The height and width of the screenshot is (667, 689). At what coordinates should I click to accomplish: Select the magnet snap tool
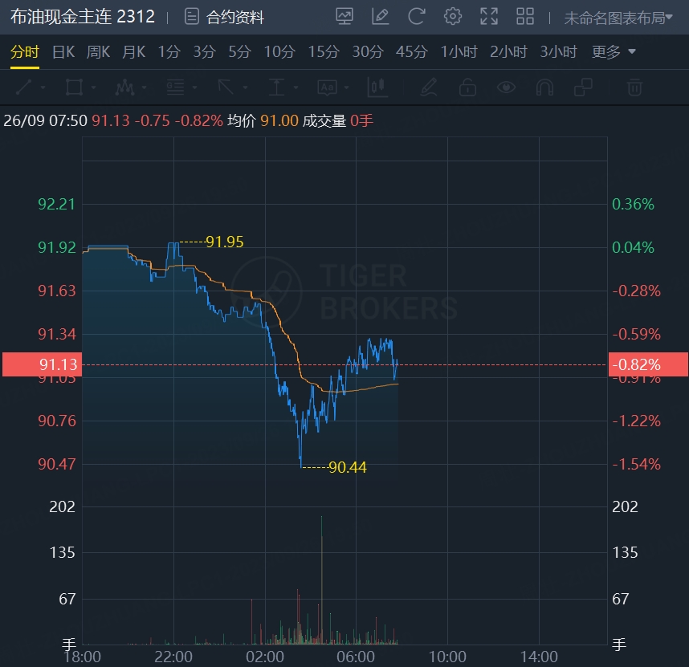(x=544, y=87)
